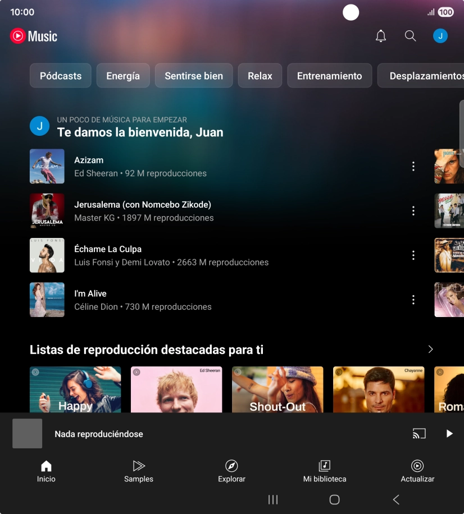This screenshot has width=464, height=514.
Task: Tap the Actualizar upgrade icon
Action: tap(417, 471)
